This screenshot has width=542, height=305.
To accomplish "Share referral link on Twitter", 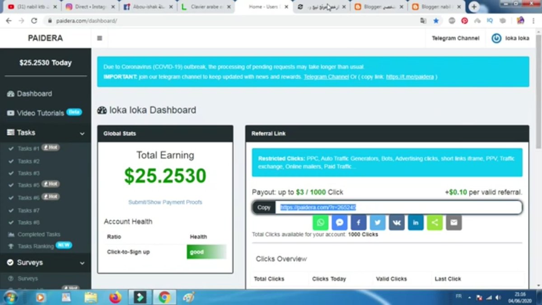I will pyautogui.click(x=378, y=222).
